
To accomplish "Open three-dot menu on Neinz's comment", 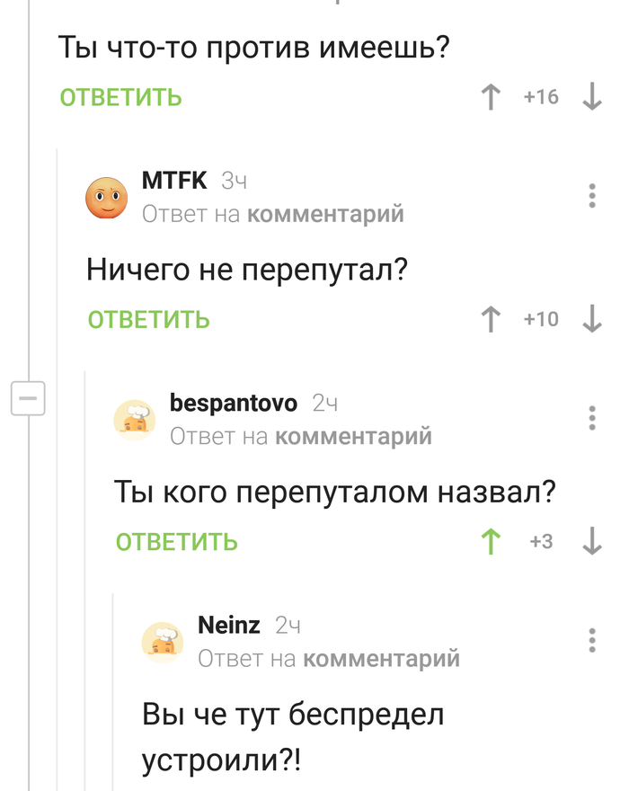I will (x=591, y=640).
